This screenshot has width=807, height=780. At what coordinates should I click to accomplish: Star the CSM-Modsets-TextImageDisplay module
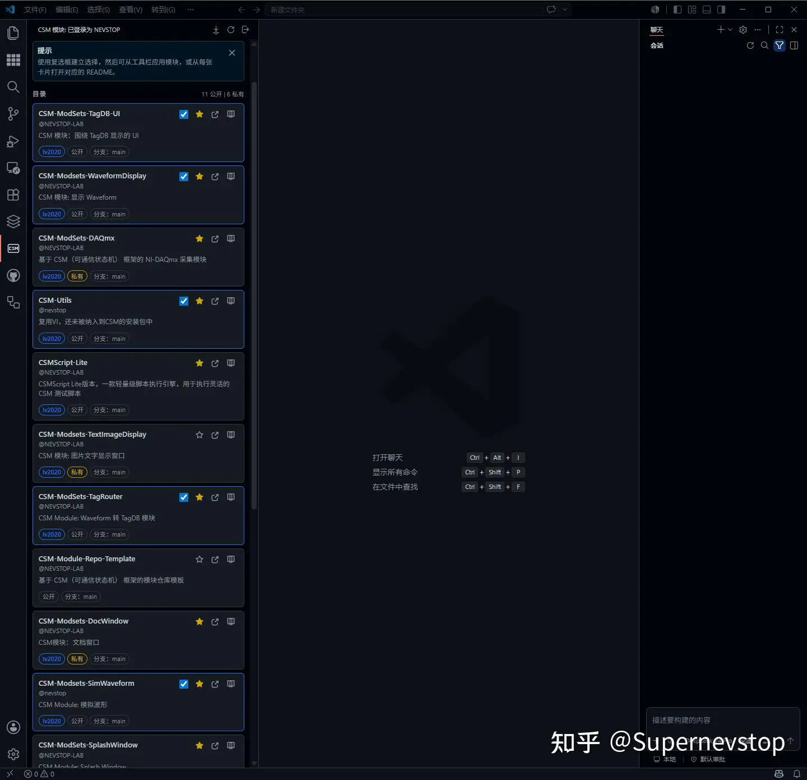[x=200, y=435]
